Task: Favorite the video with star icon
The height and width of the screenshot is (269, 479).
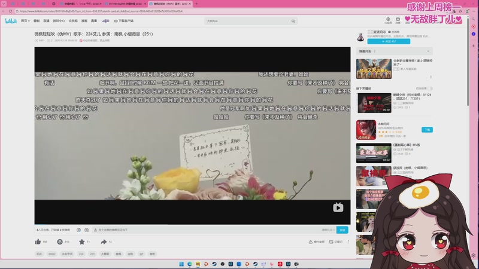Action: pyautogui.click(x=82, y=242)
